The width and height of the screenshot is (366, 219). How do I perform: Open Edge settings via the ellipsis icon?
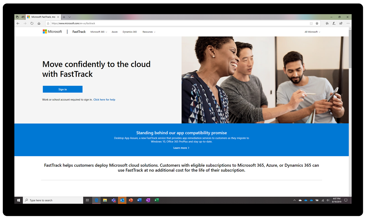click(x=348, y=23)
